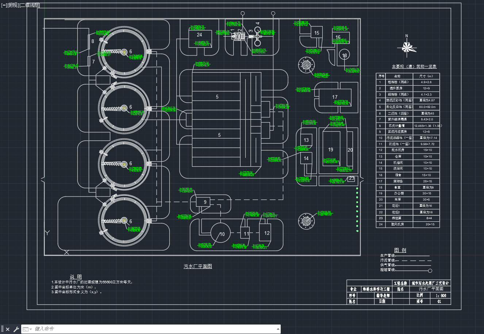Select note line 图中坐标单位为米（m）
The width and height of the screenshot is (484, 334).
(74, 287)
